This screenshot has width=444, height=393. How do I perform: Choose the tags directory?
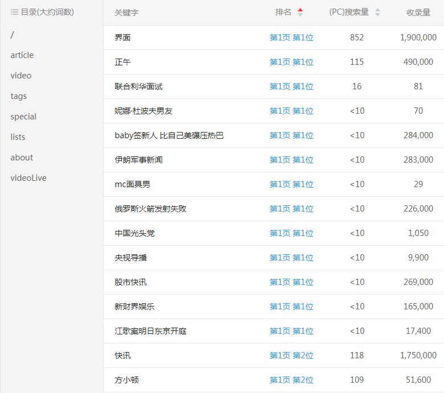pos(18,96)
